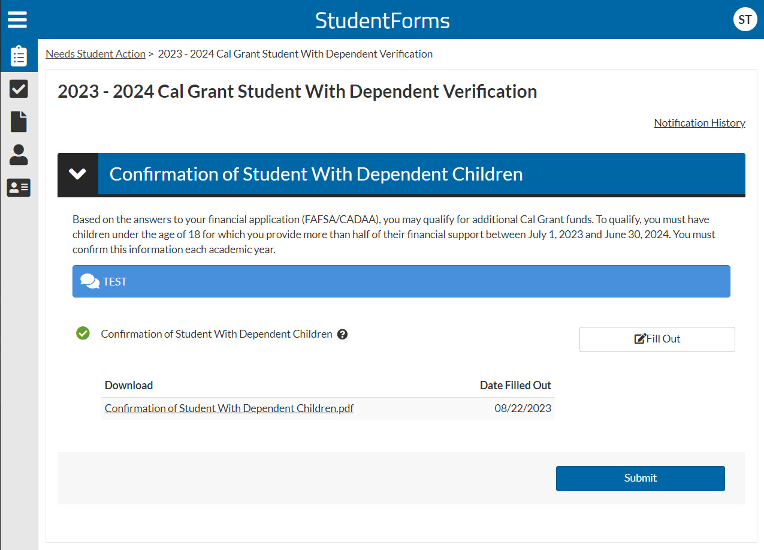Open the checkmark completed icon in sidebar

point(19,89)
